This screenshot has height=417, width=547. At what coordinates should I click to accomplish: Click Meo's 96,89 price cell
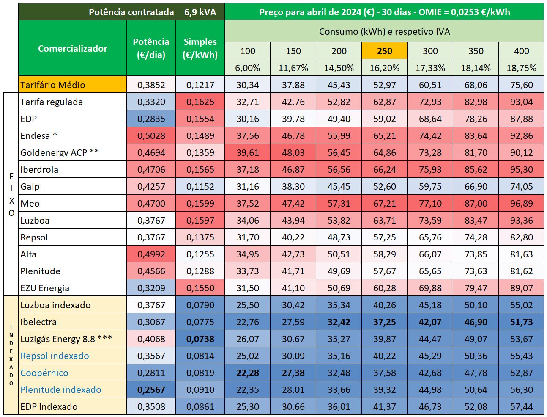(521, 204)
